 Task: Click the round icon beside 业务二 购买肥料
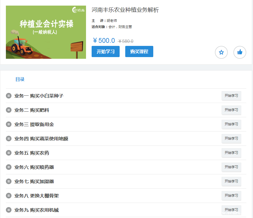pos(9,110)
